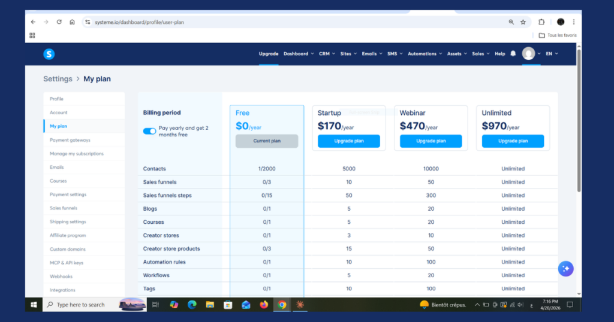Expand the Sites dropdown
The height and width of the screenshot is (322, 614).
tap(348, 54)
